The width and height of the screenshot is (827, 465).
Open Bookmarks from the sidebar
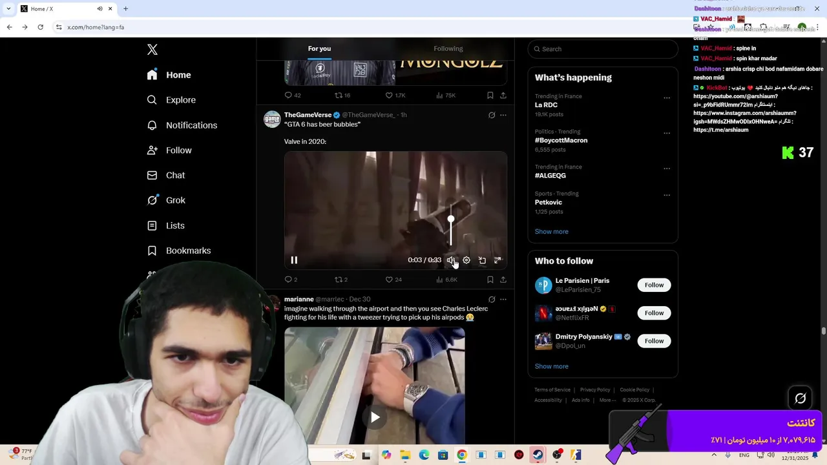[x=178, y=251]
